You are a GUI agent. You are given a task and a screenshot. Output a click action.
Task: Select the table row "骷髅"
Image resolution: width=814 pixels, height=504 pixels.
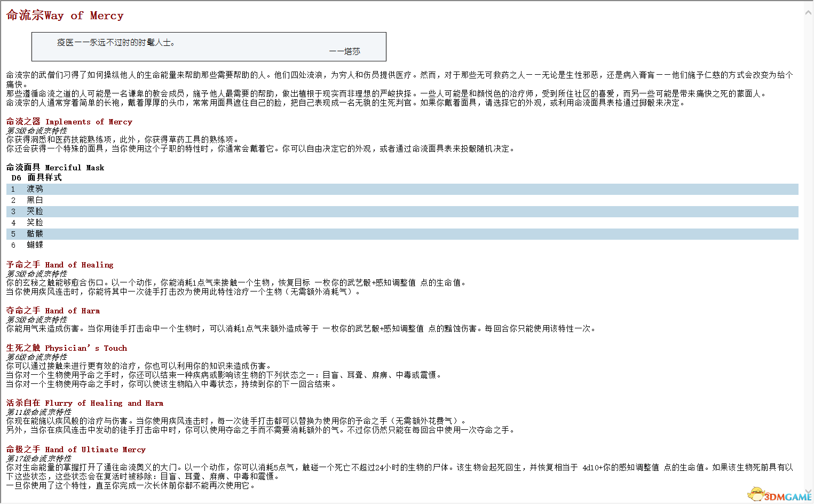pyautogui.click(x=402, y=234)
